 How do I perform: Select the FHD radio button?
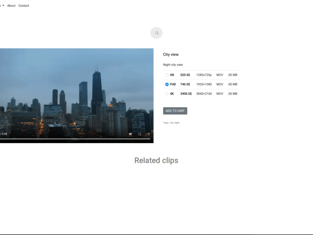[167, 84]
